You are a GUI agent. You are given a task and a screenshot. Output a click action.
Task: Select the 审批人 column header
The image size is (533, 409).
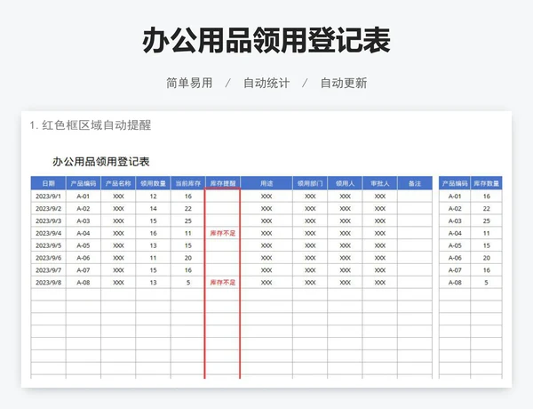click(x=379, y=183)
